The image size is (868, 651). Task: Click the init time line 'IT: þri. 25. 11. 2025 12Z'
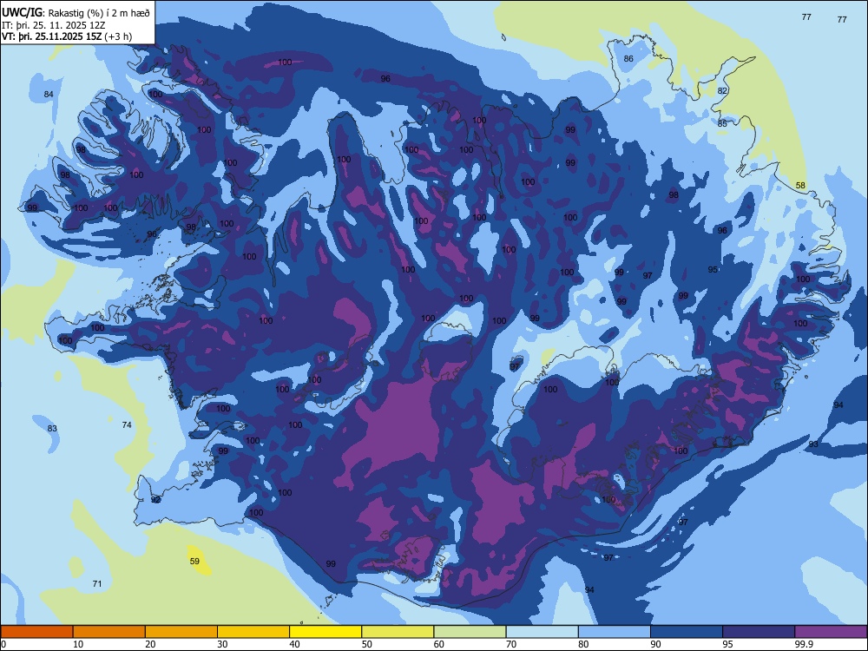pos(54,25)
